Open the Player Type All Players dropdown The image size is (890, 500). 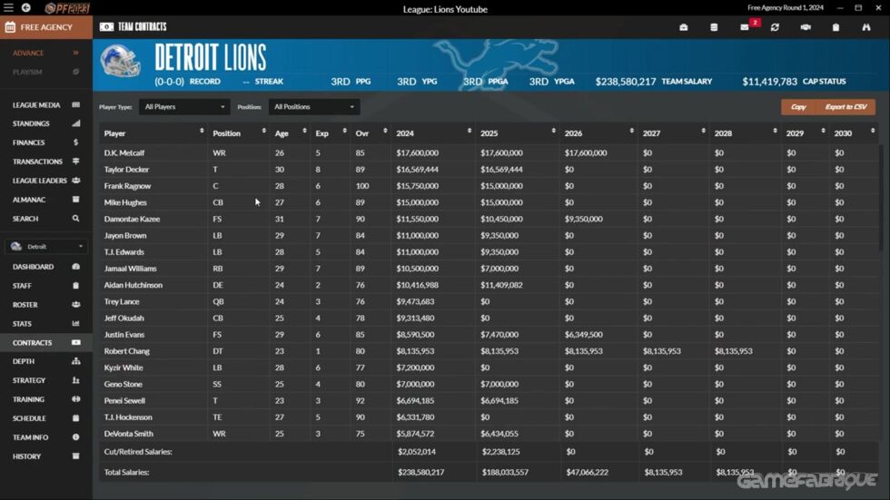coord(183,106)
